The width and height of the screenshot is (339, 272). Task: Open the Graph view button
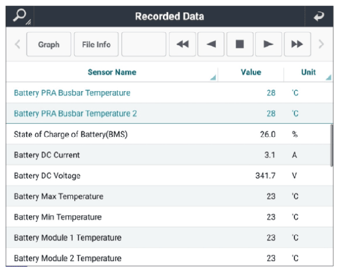tap(49, 44)
